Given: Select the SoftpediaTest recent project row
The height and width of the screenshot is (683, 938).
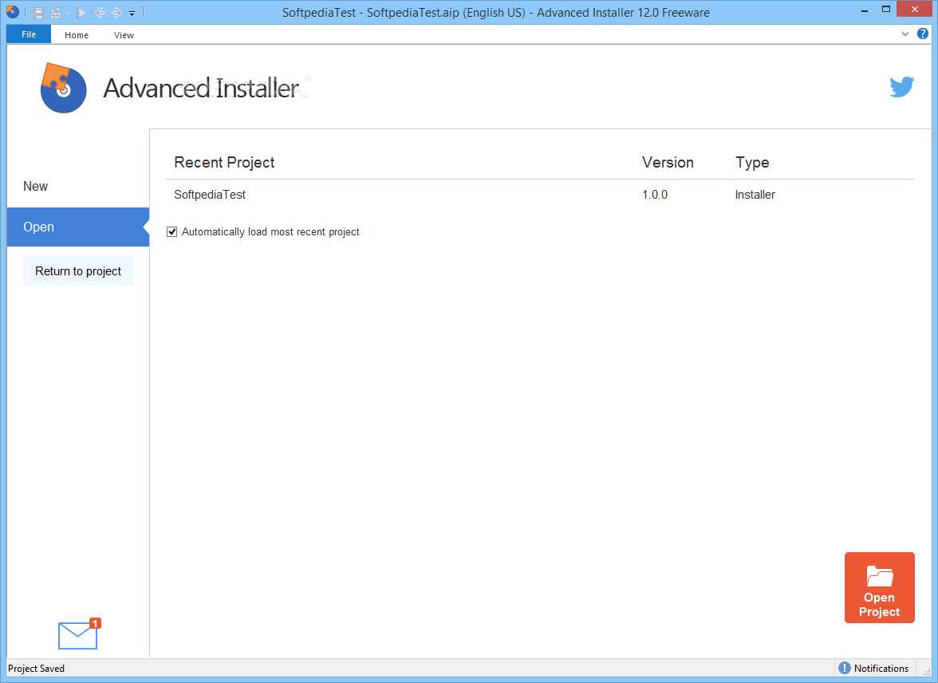Looking at the screenshot, I should (x=539, y=195).
